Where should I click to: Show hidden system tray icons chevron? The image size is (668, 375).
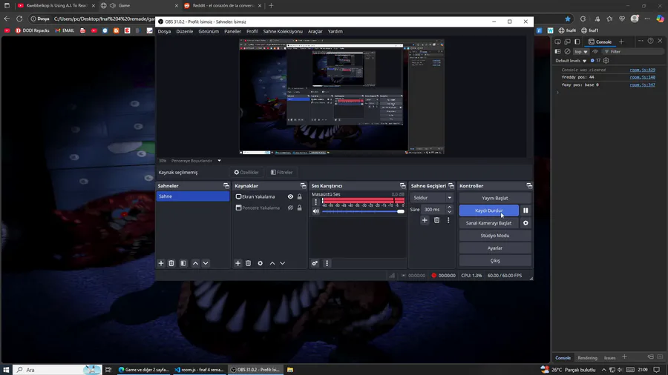coord(603,370)
